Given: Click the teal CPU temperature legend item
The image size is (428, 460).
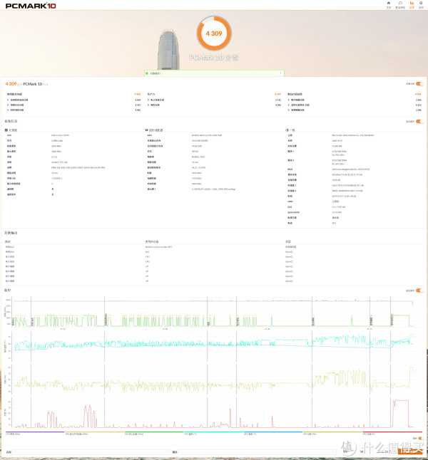Looking at the screenshot, I should (213, 433).
